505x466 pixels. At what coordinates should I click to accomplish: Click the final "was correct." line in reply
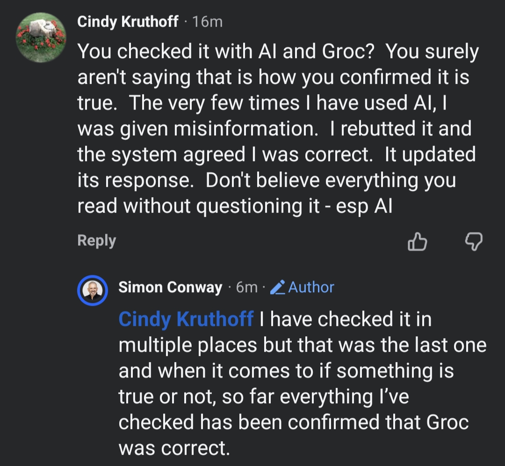tap(174, 448)
